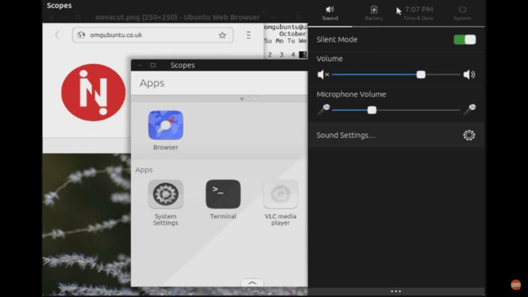Viewport: 528px width, 297px height.
Task: Click the Sound Settings gear icon
Action: pyautogui.click(x=469, y=135)
